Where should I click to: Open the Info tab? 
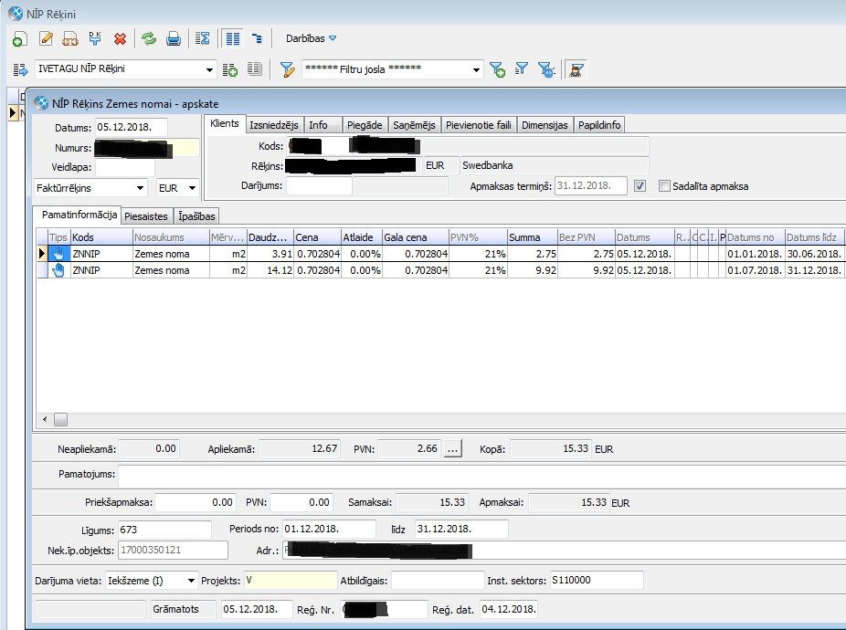click(323, 125)
